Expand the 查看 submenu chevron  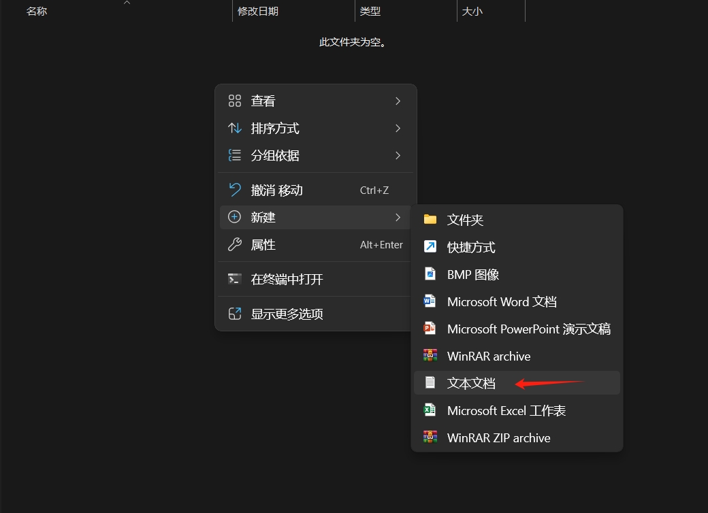(x=398, y=101)
